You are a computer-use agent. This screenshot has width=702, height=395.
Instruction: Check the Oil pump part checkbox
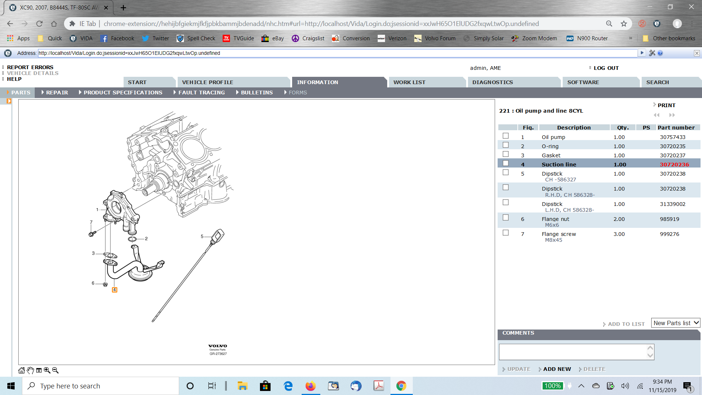506,136
